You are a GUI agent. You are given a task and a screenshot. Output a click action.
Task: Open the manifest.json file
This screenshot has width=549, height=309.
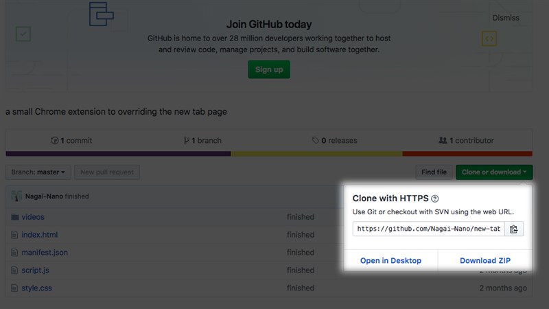click(x=45, y=253)
